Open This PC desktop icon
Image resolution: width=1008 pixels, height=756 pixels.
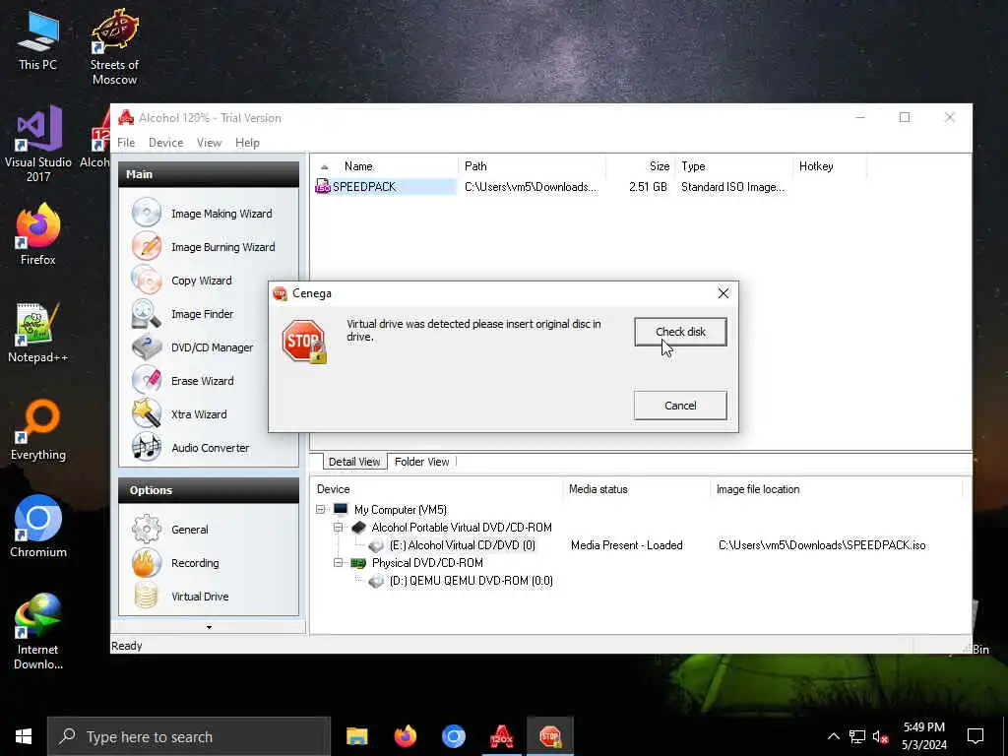(x=37, y=39)
